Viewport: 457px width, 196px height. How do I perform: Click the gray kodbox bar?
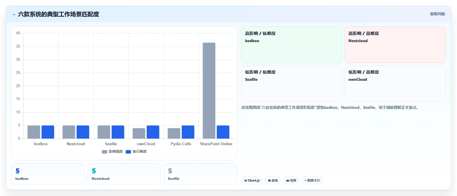click(x=34, y=132)
